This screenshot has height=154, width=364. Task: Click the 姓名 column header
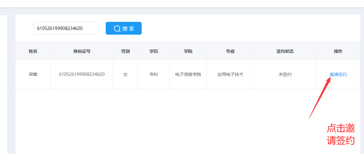[x=33, y=51]
